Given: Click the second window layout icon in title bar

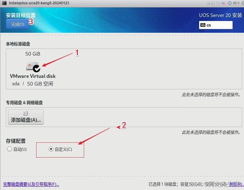Looking at the screenshot, I should pyautogui.click(x=213, y=3).
